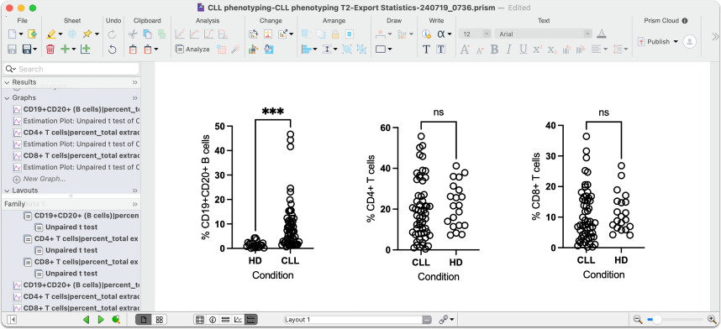The width and height of the screenshot is (721, 329).
Task: Open the paste special dropdown arrow
Action: click(155, 50)
